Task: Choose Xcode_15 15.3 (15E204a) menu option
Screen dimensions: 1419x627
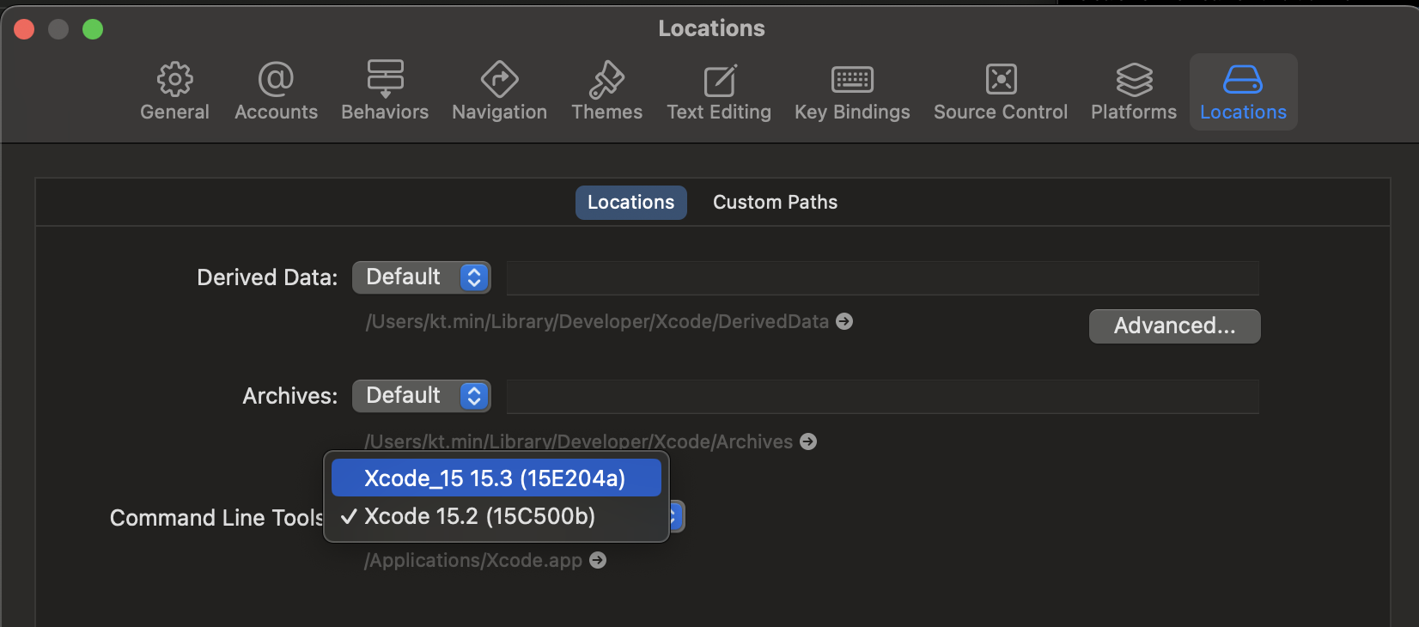Action: pos(496,478)
